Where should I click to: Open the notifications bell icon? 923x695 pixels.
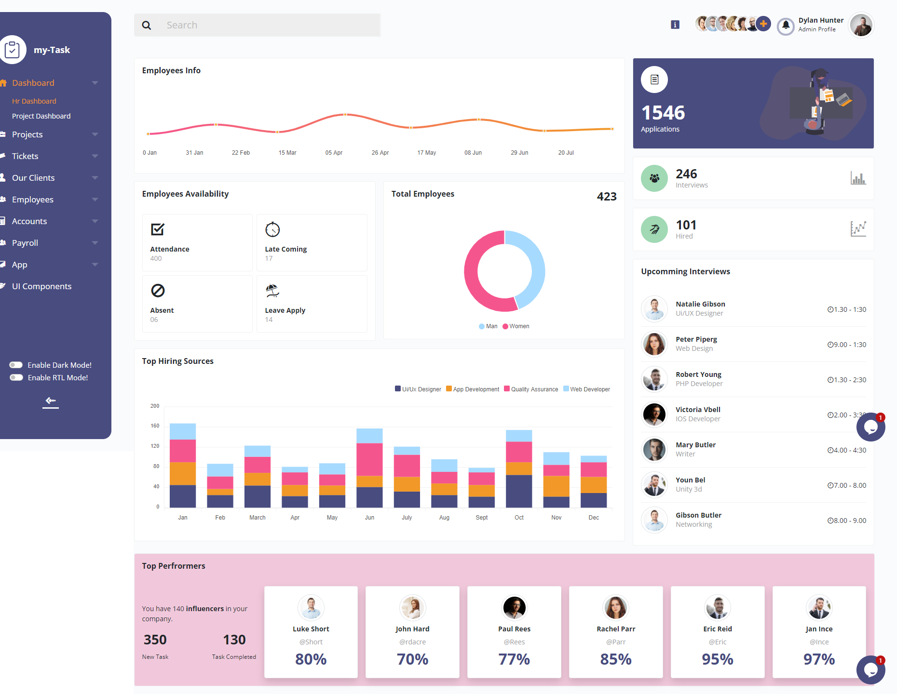786,26
